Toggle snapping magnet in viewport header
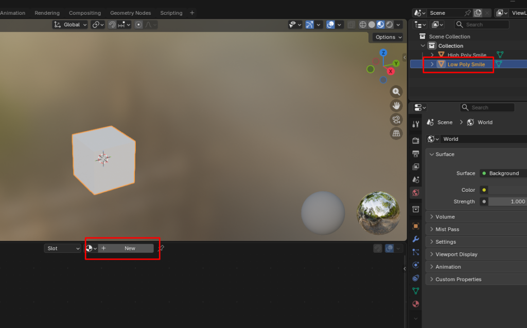This screenshot has width=527, height=328. click(x=112, y=25)
